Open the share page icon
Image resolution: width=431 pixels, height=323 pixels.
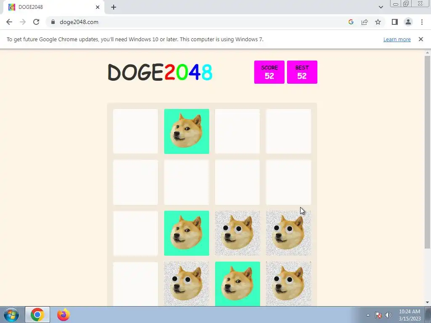(x=364, y=22)
